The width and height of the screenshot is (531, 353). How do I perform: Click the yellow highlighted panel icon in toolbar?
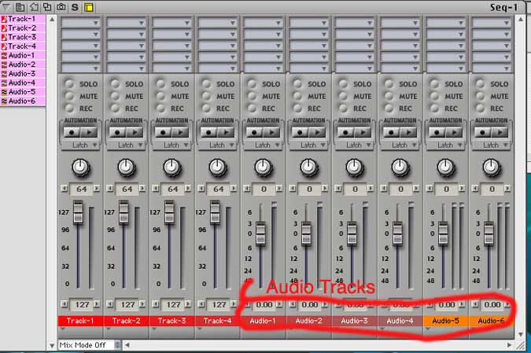(x=88, y=6)
